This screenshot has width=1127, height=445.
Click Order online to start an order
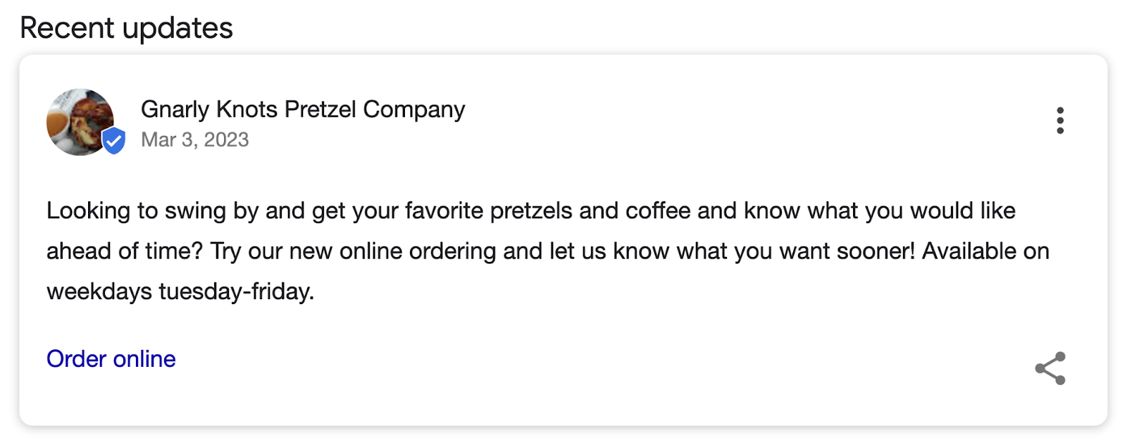click(x=111, y=359)
